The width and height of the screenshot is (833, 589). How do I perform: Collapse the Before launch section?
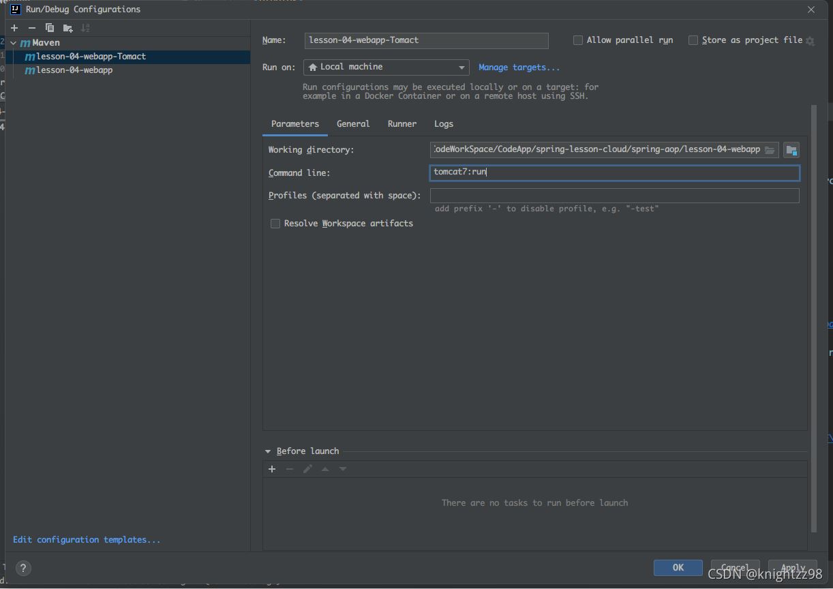tap(268, 451)
